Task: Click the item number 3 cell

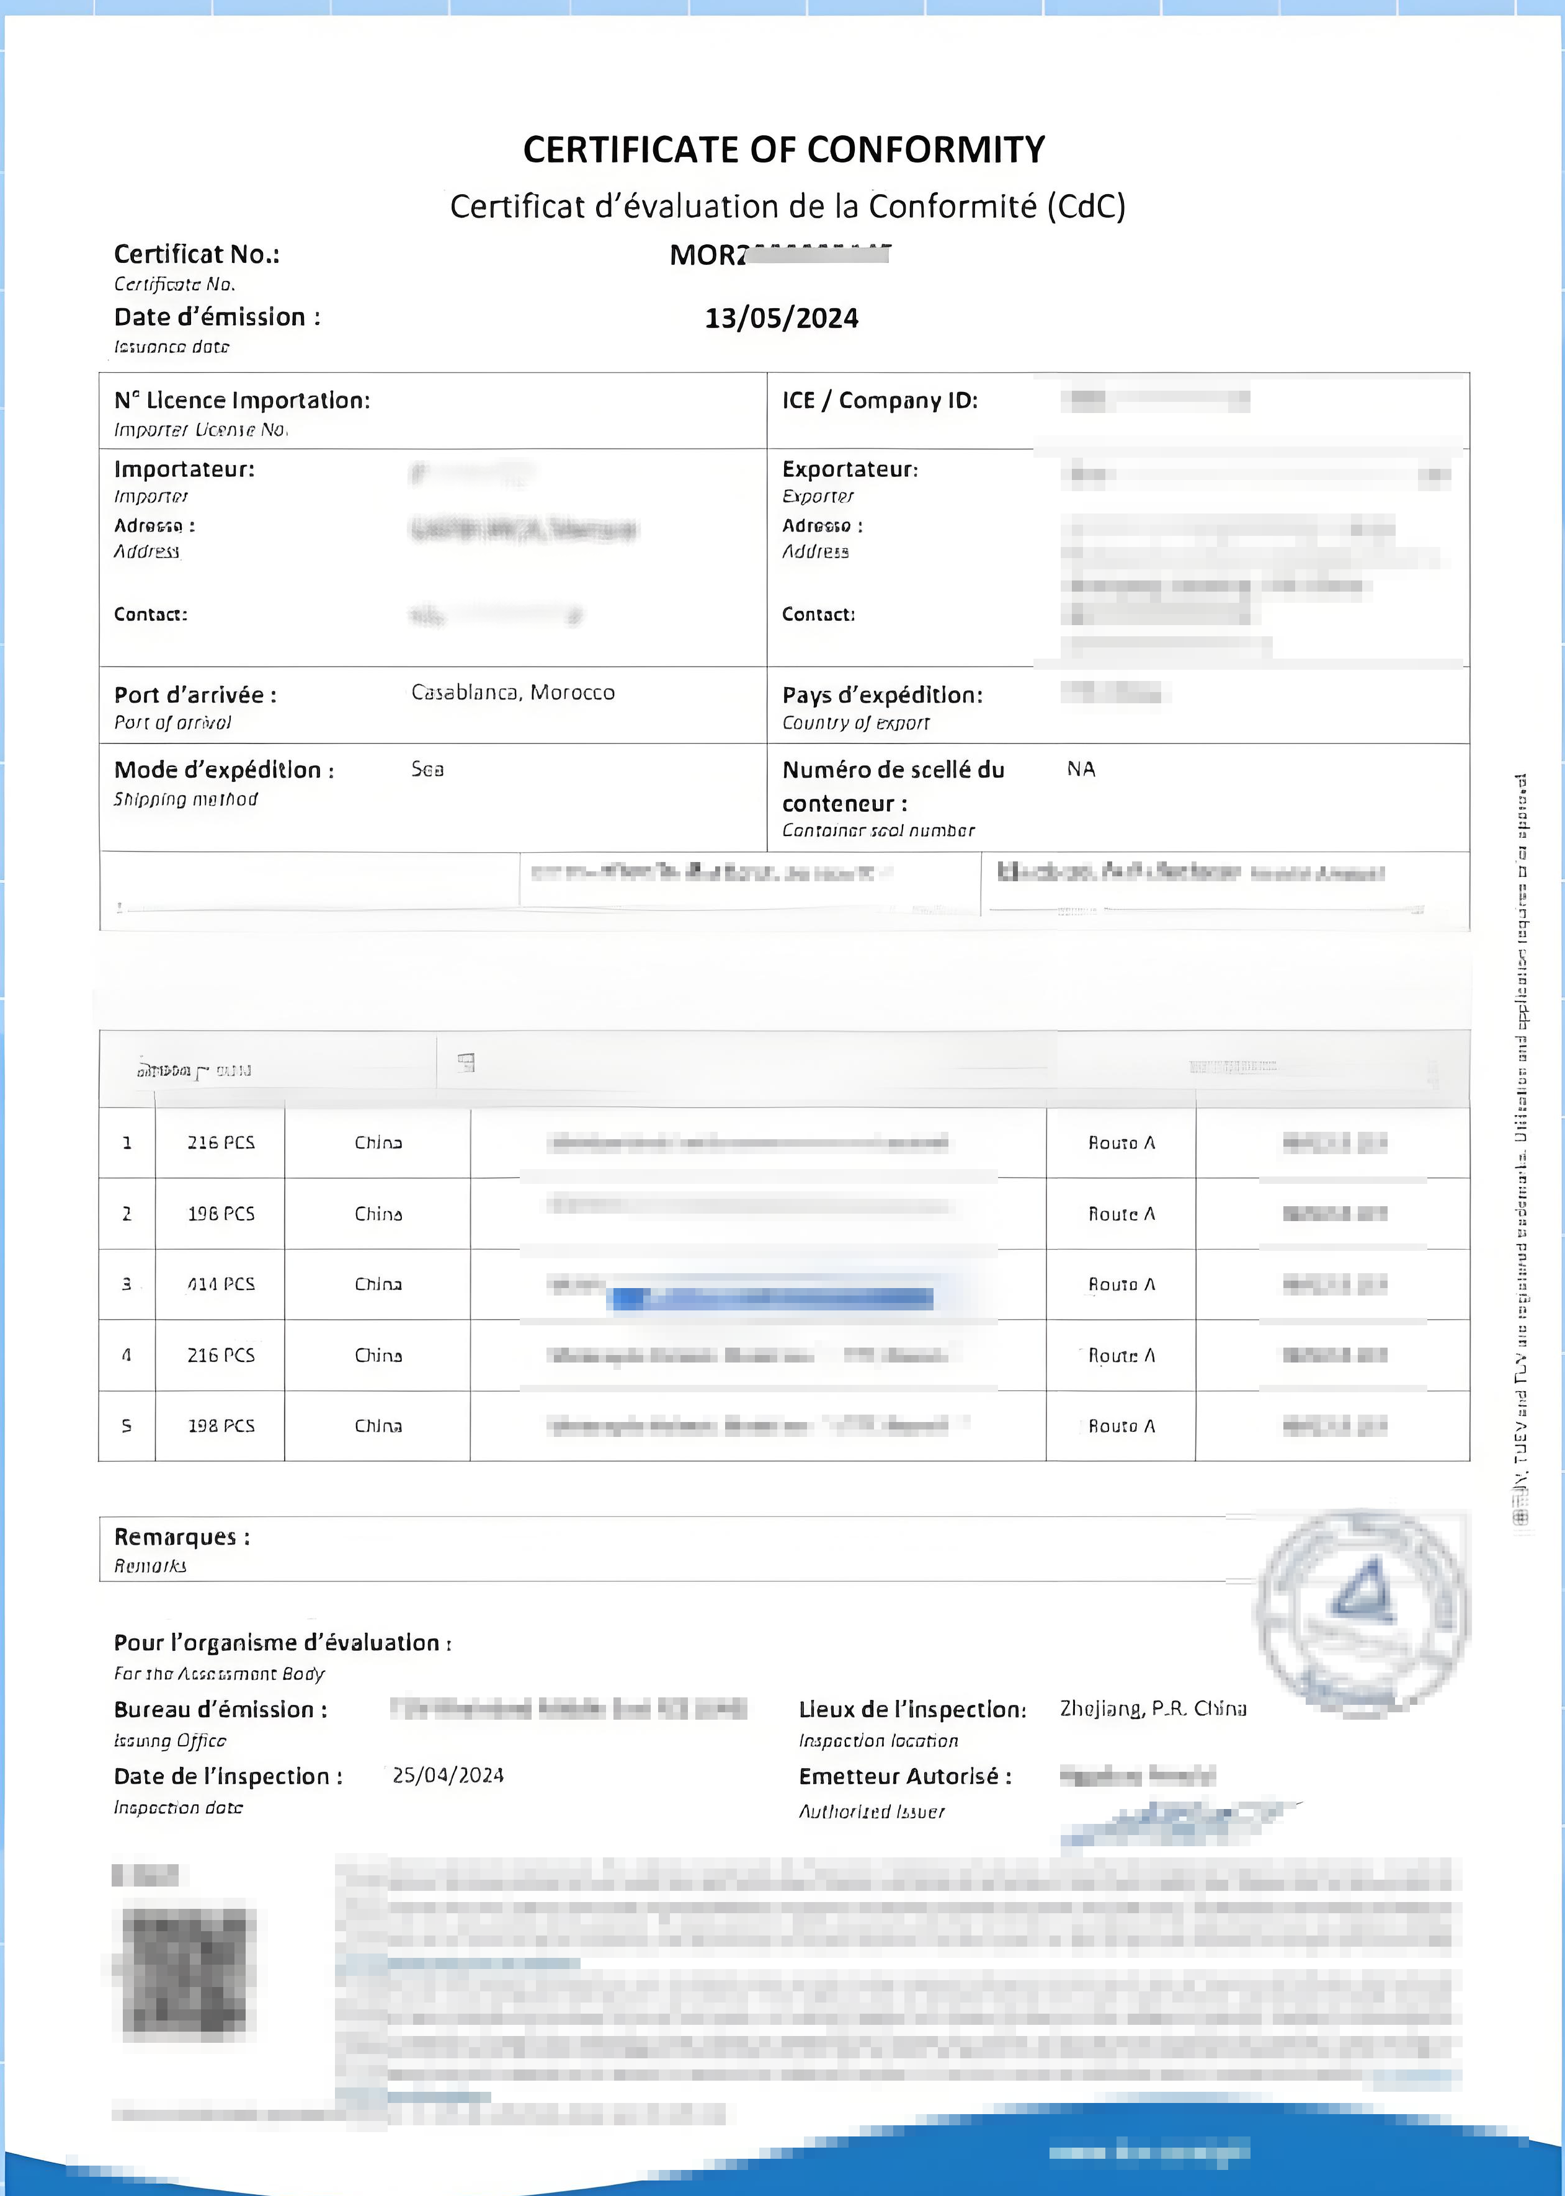Action: [x=127, y=1284]
